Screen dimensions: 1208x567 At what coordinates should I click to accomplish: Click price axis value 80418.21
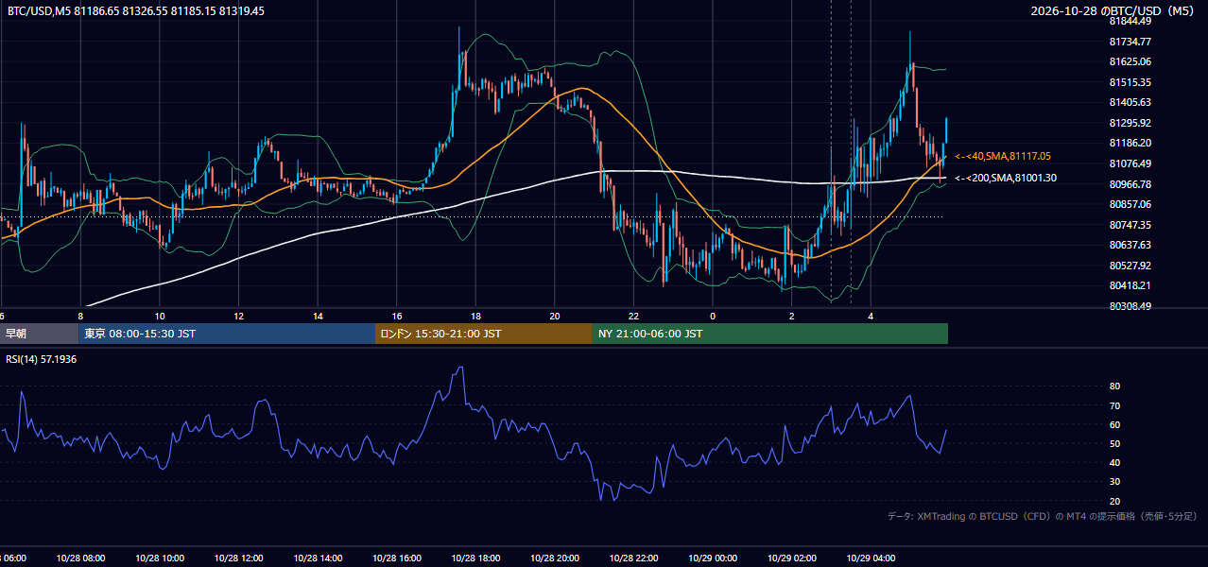click(1130, 285)
